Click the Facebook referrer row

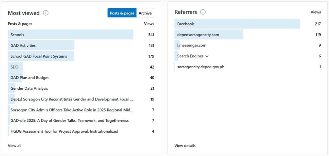pos(186,24)
